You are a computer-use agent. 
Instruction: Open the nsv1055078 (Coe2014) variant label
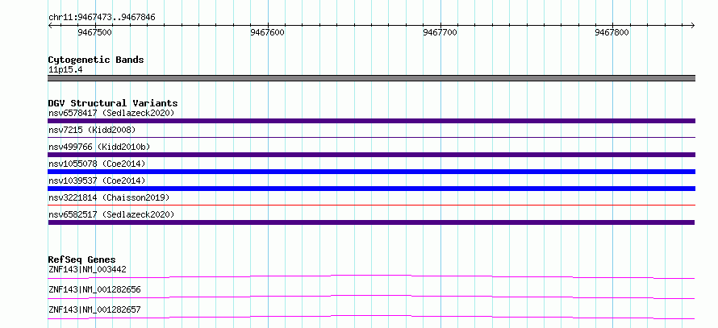point(97,164)
